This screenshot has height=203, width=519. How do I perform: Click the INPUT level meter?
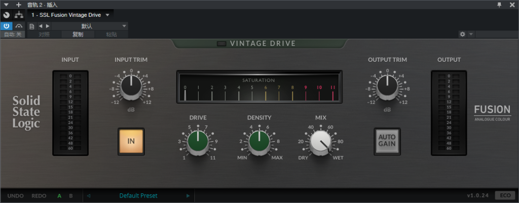coord(70,113)
